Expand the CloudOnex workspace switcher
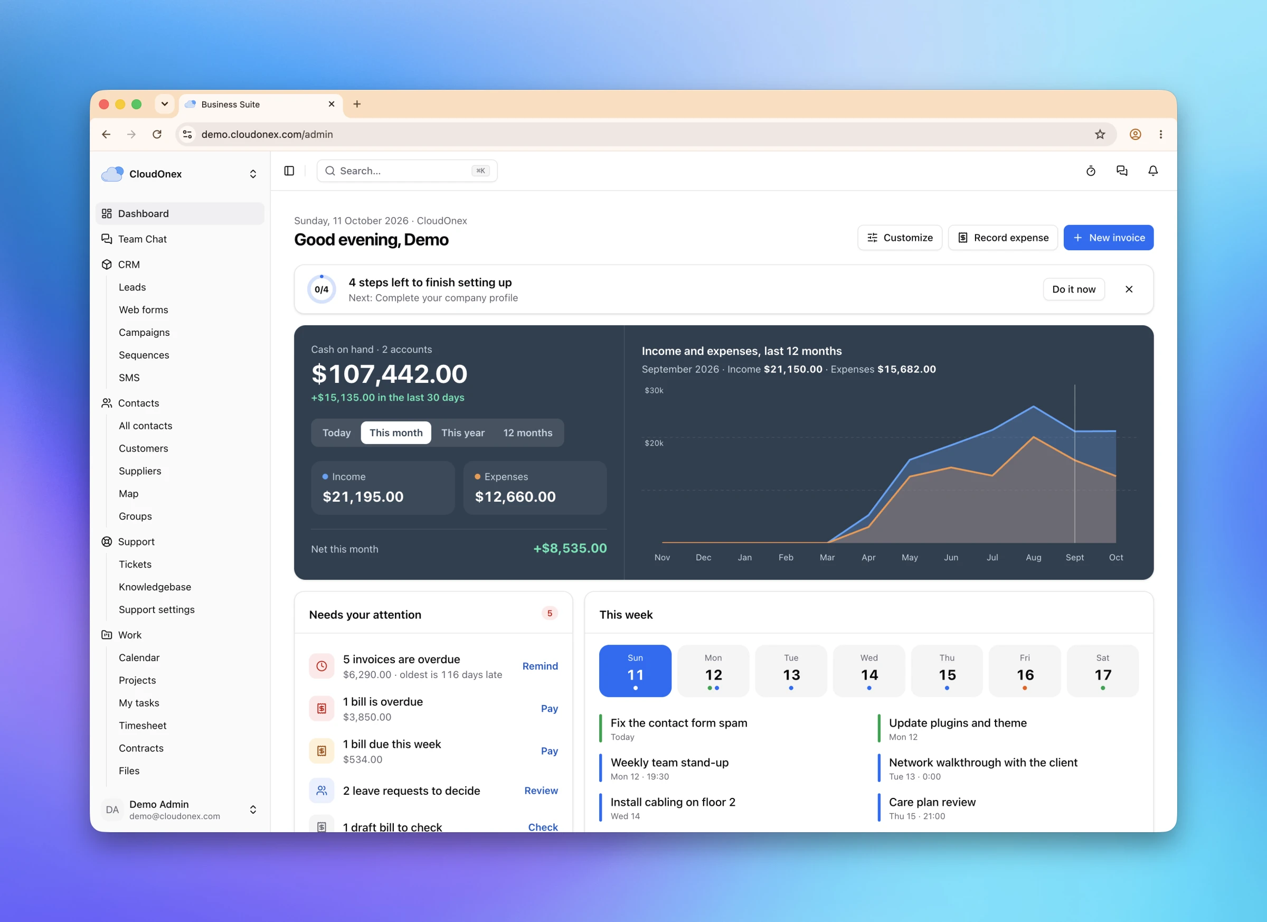This screenshot has width=1267, height=922. 180,174
